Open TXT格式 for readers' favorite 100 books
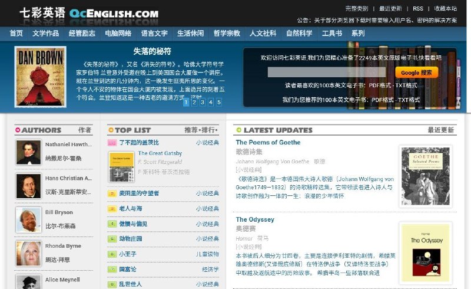The width and height of the screenshot is (471, 289). pyautogui.click(x=406, y=86)
